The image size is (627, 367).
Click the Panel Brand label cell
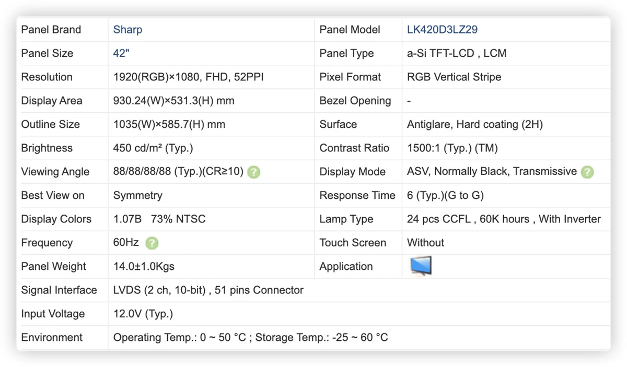point(62,30)
